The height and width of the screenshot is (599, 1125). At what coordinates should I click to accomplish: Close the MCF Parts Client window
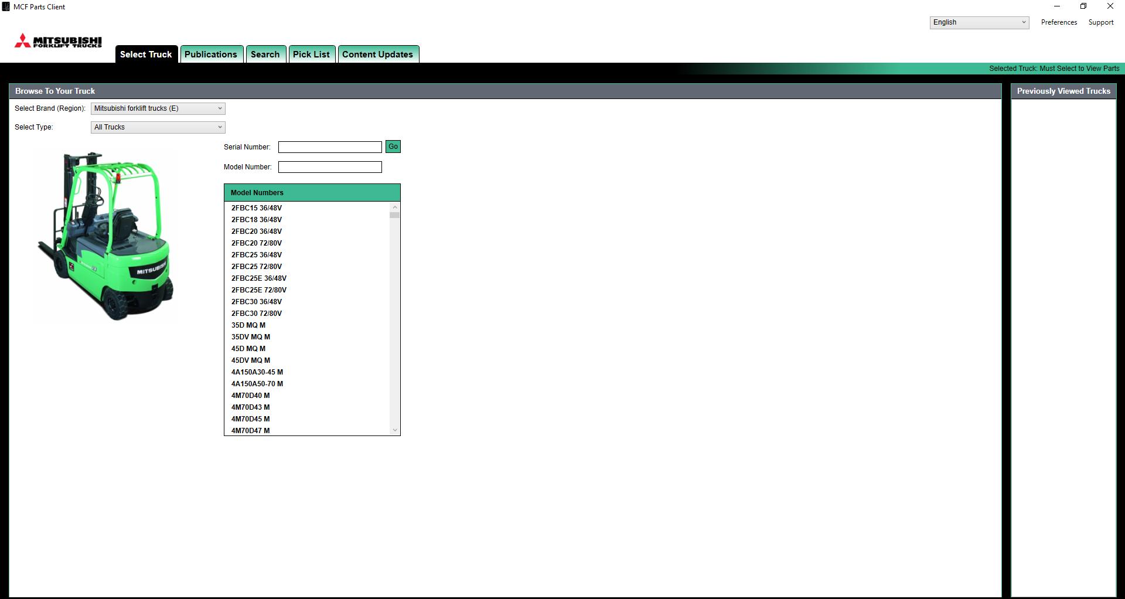tap(1110, 6)
